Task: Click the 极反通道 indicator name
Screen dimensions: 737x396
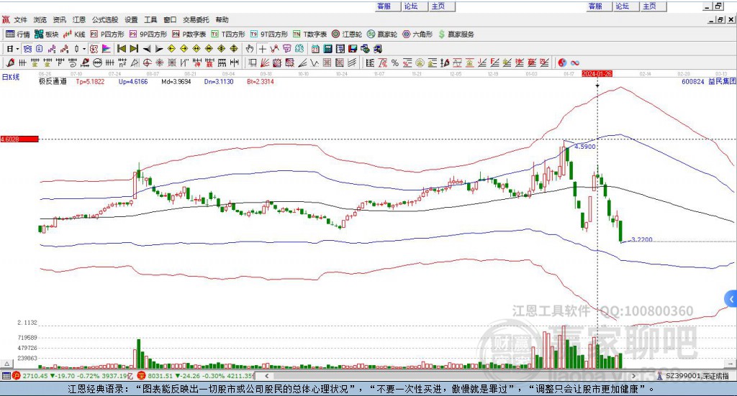Action: (53, 81)
